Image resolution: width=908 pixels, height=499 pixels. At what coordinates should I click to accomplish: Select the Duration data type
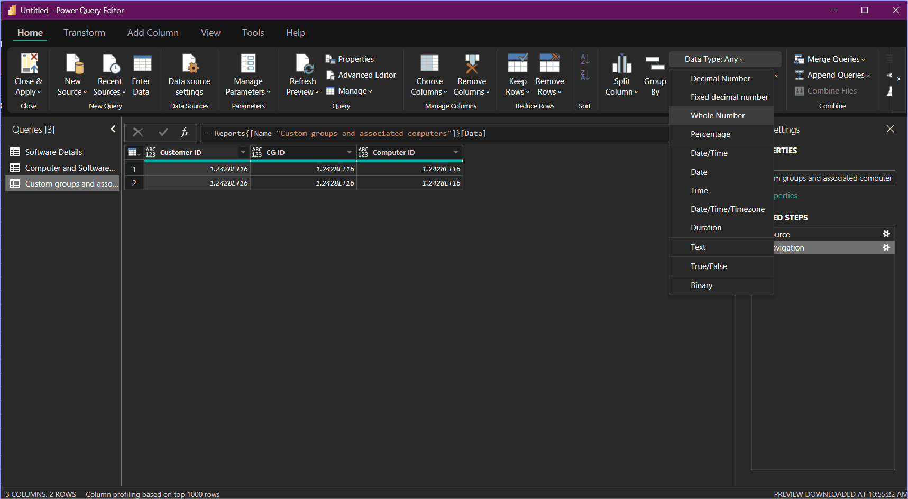tap(721, 228)
